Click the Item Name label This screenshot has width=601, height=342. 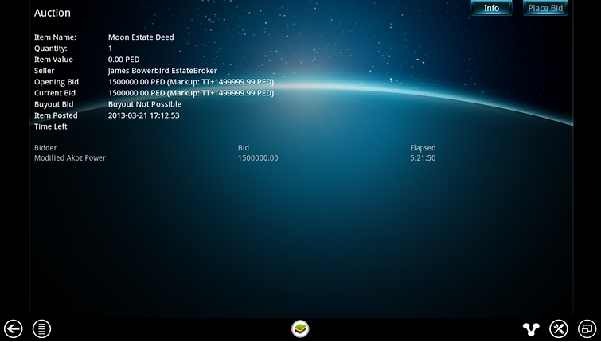click(x=55, y=37)
